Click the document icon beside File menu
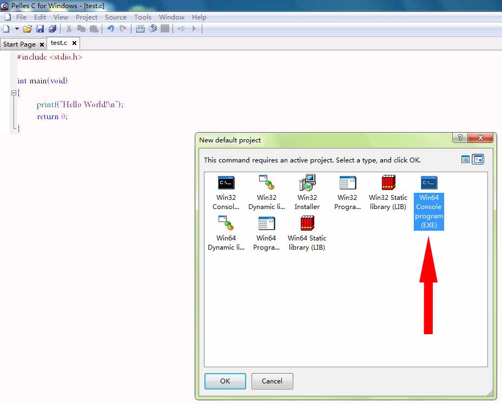Image resolution: width=502 pixels, height=404 pixels. [x=8, y=17]
